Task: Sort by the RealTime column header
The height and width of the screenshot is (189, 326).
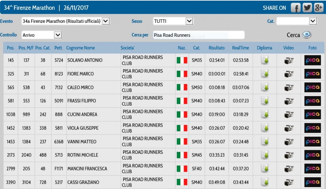Action: tap(241, 48)
